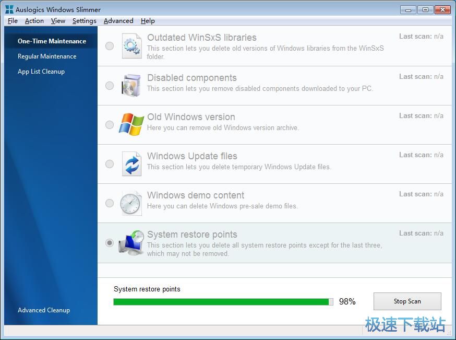Image resolution: width=456 pixels, height=340 pixels.
Task: Click the System restore points progress label
Action: [x=147, y=289]
